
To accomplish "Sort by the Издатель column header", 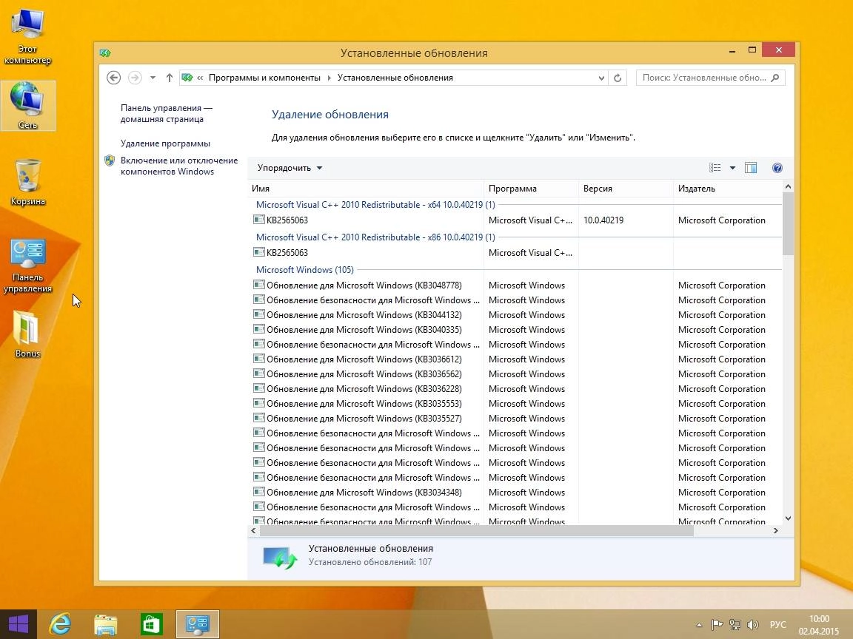I will tap(727, 189).
